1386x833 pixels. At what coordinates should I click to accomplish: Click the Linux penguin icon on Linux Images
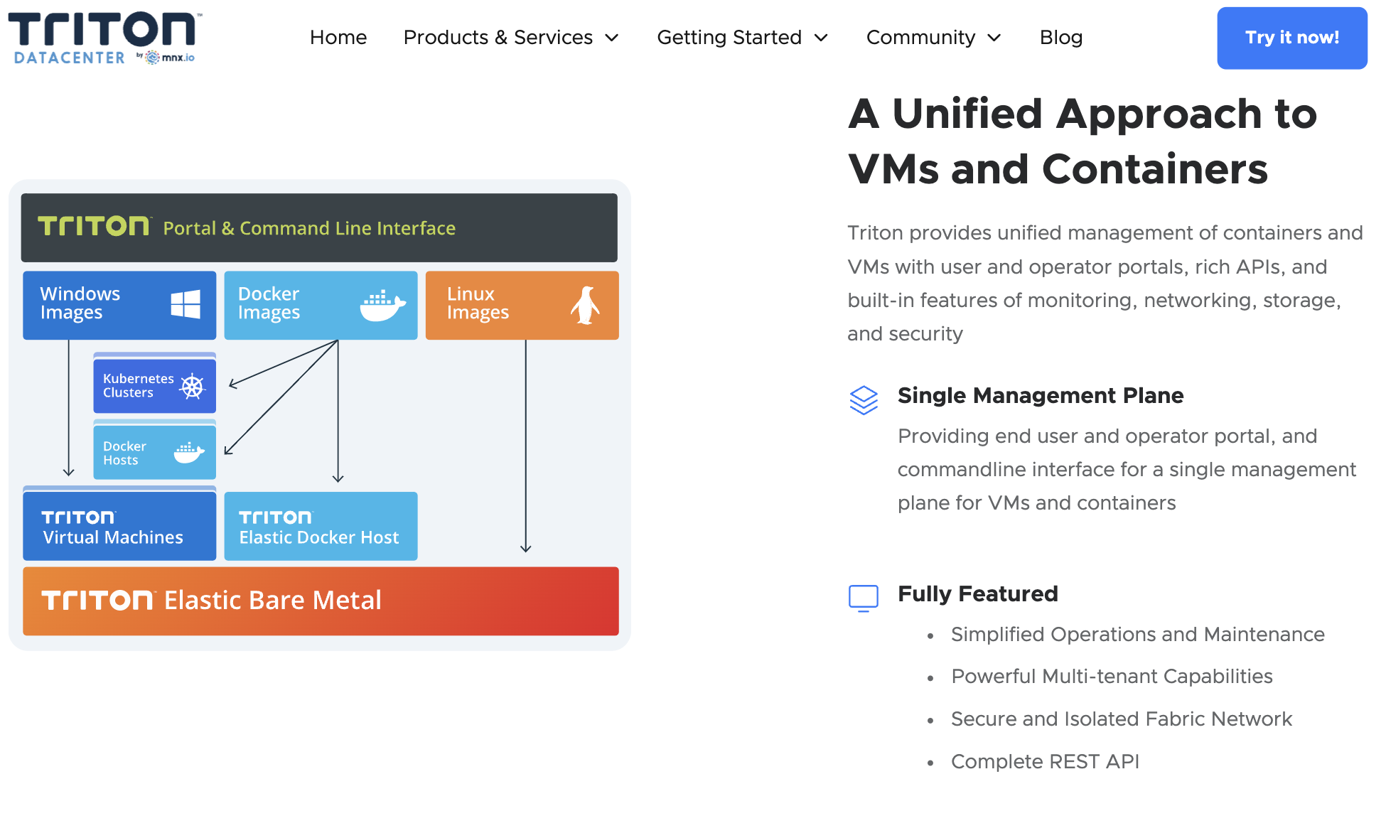point(586,304)
